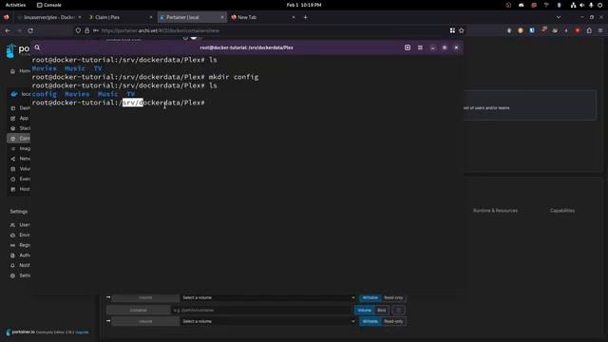The width and height of the screenshot is (608, 342).
Task: Choose Volume mapping type
Action: (x=364, y=311)
